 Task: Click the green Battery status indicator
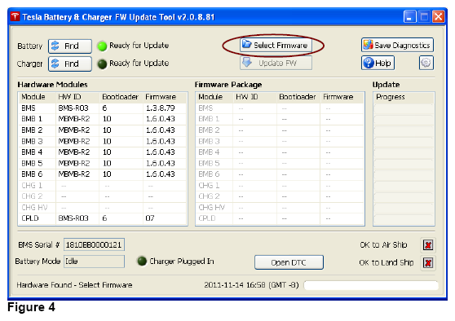pos(102,46)
